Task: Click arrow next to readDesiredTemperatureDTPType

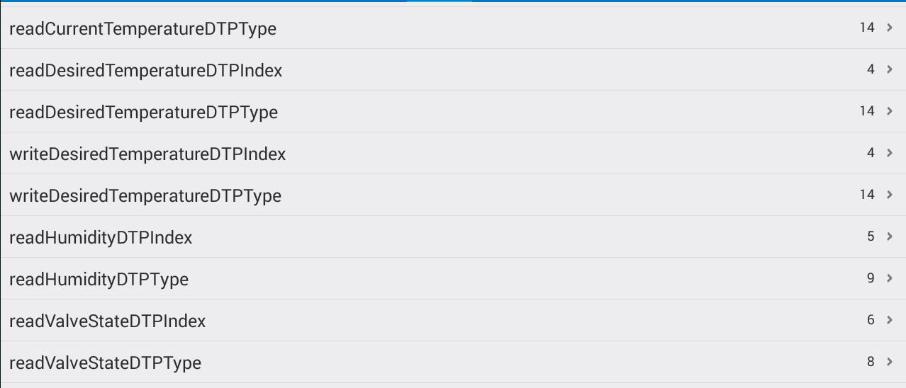Action: 890,111
